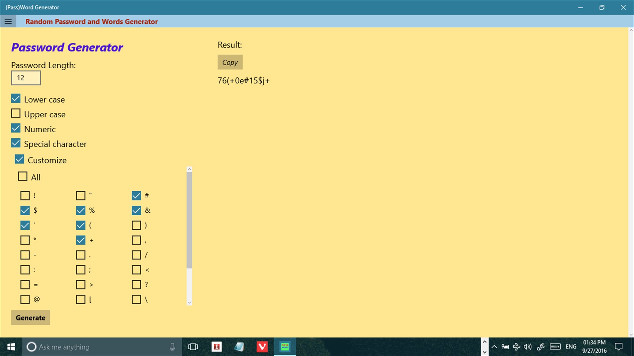Enable the closing parenthesis checkbox

coord(136,225)
